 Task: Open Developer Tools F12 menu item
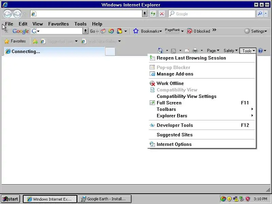pyautogui.click(x=202, y=125)
